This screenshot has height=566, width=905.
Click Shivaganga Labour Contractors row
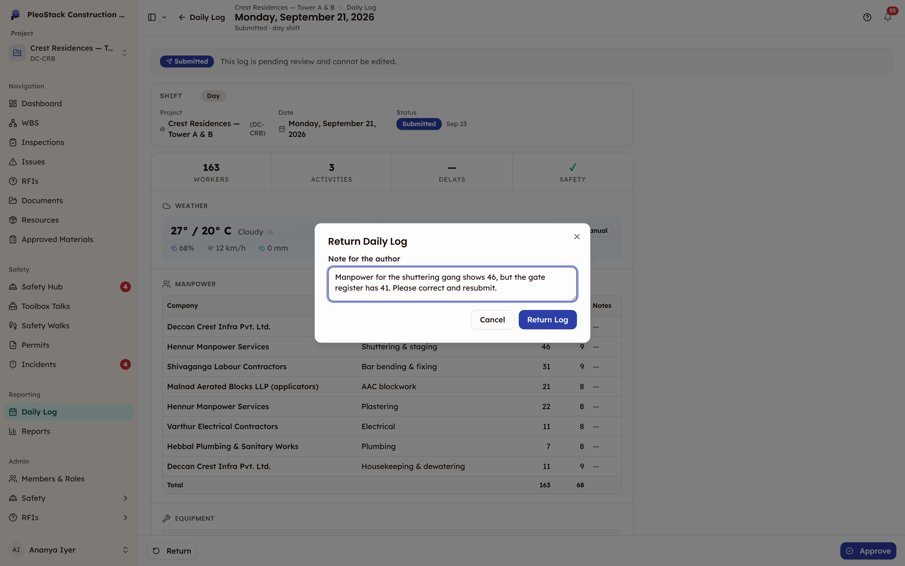pyautogui.click(x=392, y=367)
